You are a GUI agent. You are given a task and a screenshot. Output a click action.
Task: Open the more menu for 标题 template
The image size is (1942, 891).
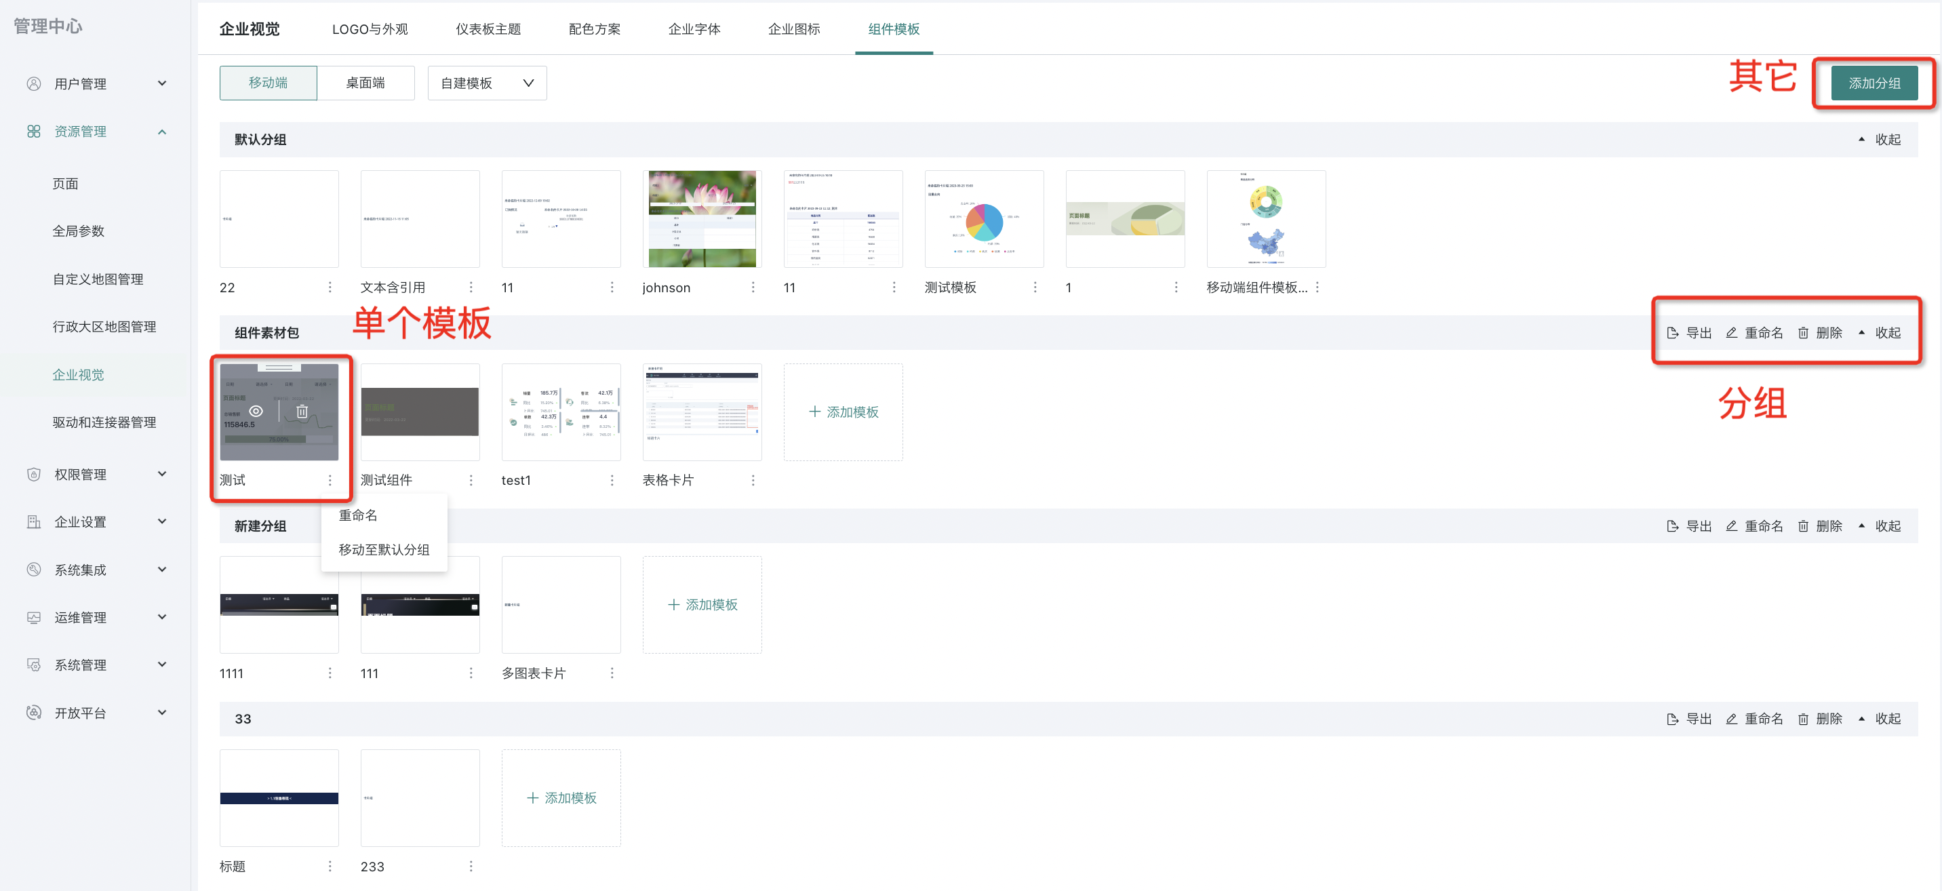tap(330, 866)
